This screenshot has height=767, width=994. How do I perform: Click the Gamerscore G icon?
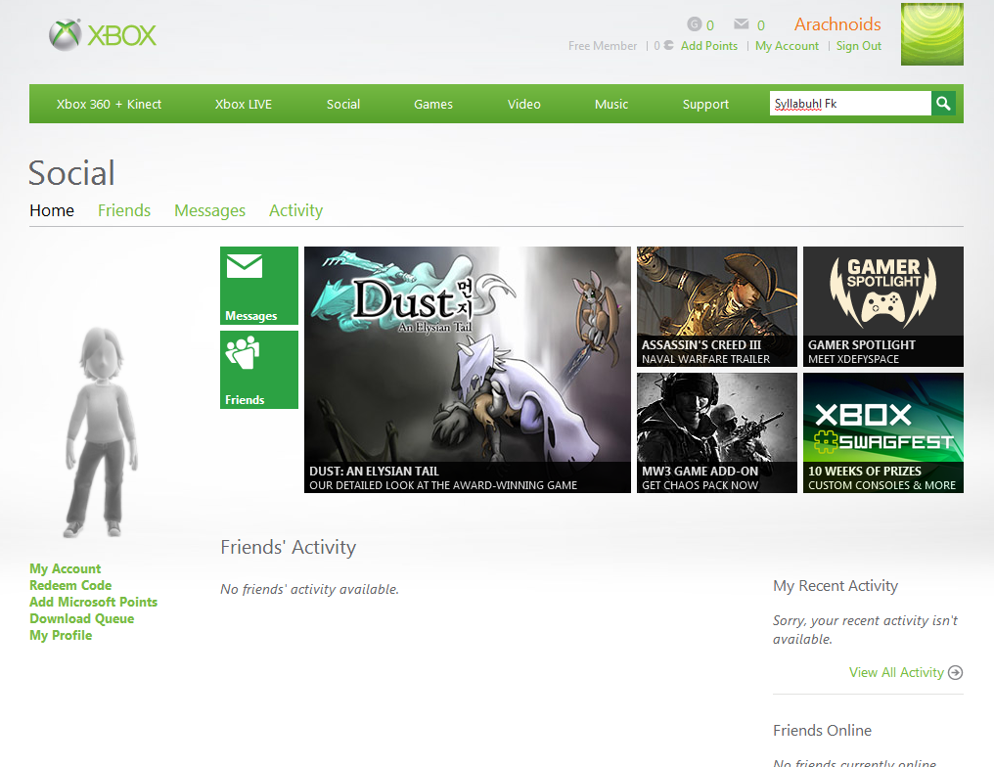pyautogui.click(x=695, y=24)
